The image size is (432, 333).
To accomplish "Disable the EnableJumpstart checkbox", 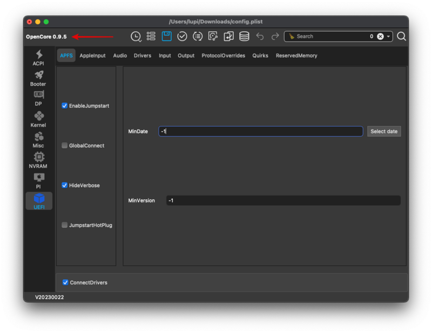I will tap(65, 106).
